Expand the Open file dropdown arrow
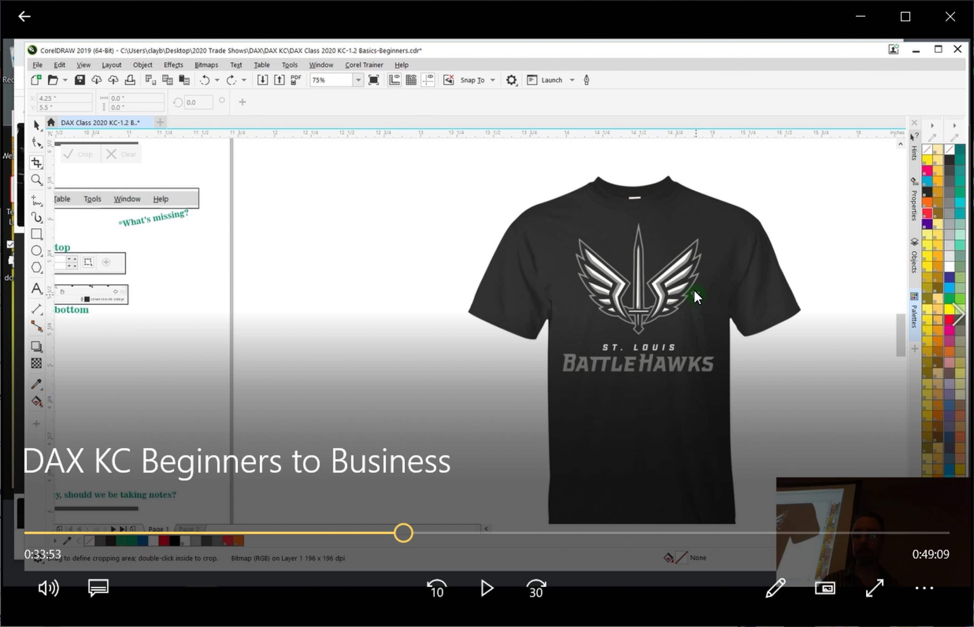The width and height of the screenshot is (974, 627). 65,80
